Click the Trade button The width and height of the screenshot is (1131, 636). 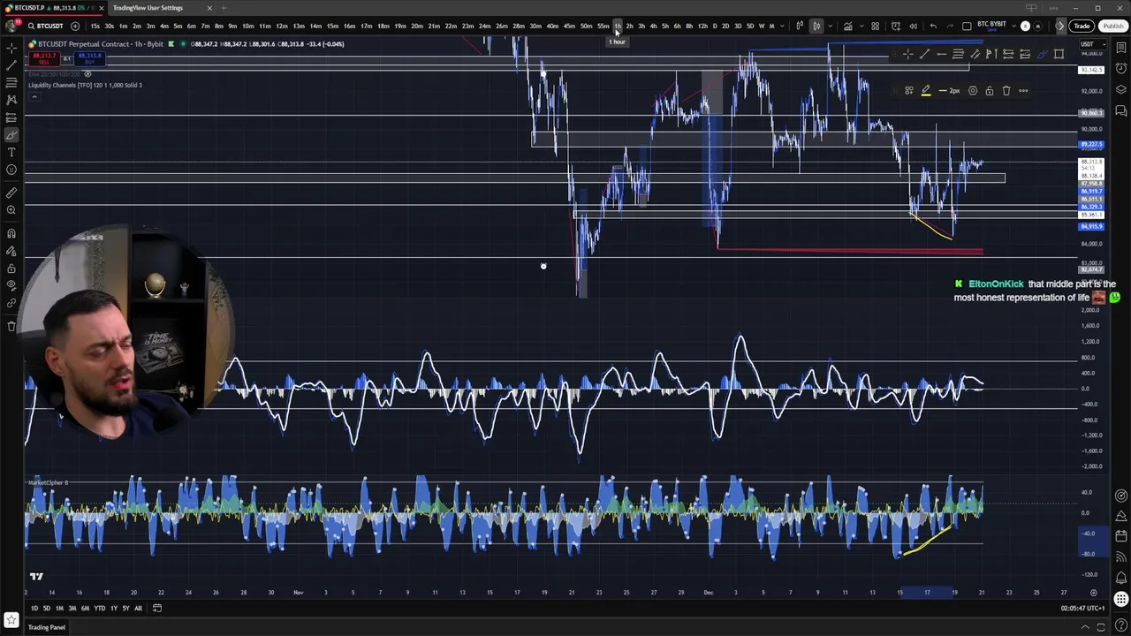pyautogui.click(x=1082, y=26)
